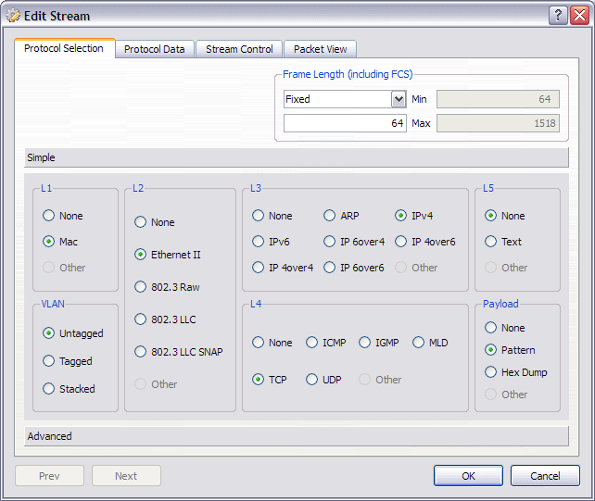Select IPv4 as L3 protocol
Image resolution: width=595 pixels, height=501 pixels.
click(400, 216)
